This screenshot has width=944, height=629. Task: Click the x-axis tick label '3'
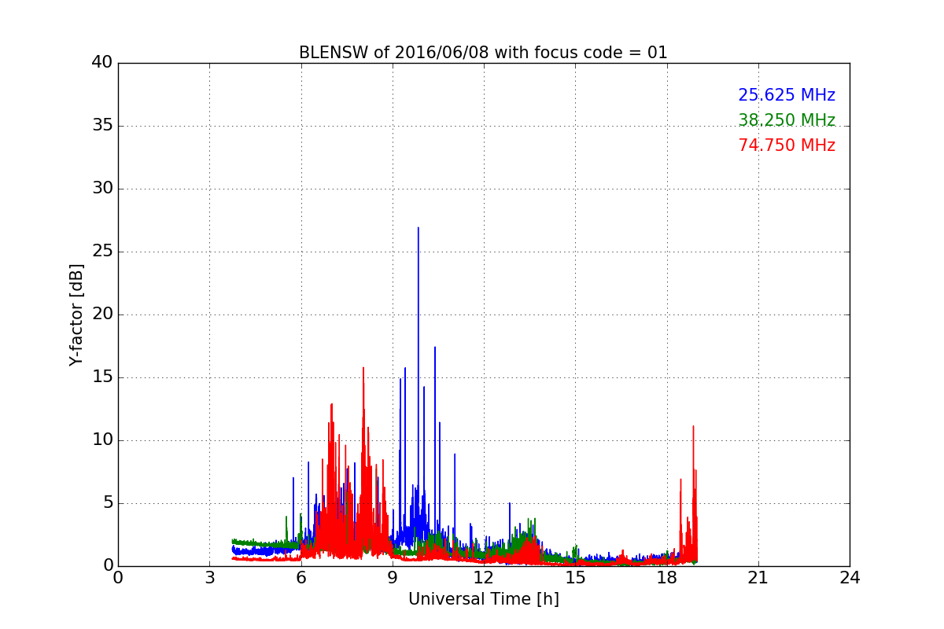point(209,578)
